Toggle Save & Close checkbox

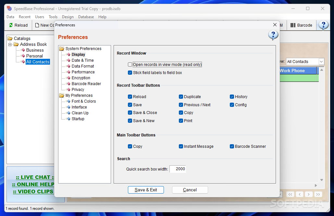[130, 113]
